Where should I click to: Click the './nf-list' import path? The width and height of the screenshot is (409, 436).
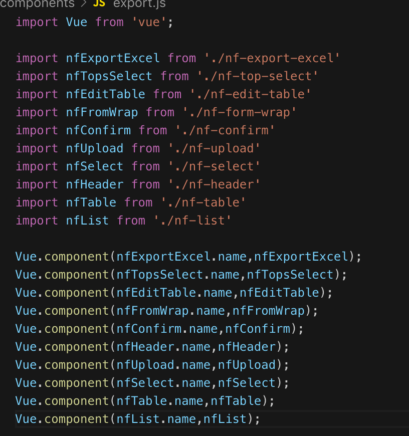[x=192, y=221]
